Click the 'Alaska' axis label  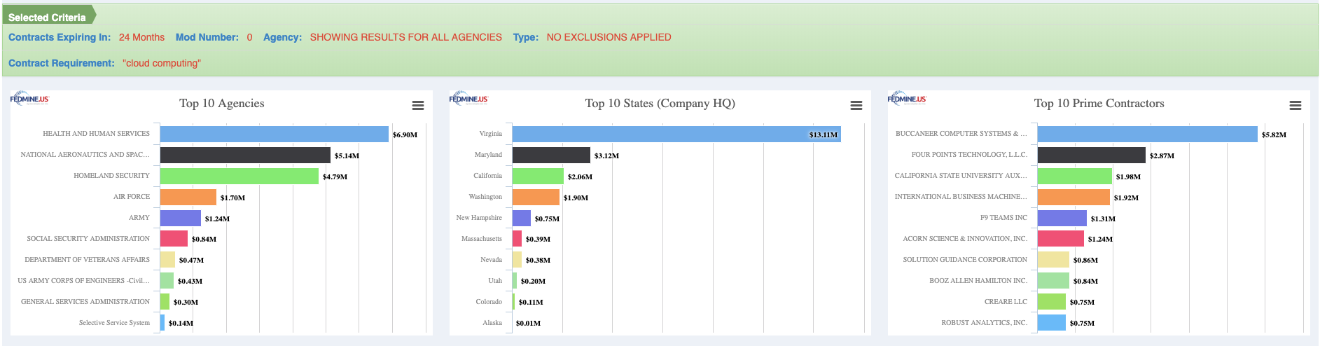[x=492, y=323]
